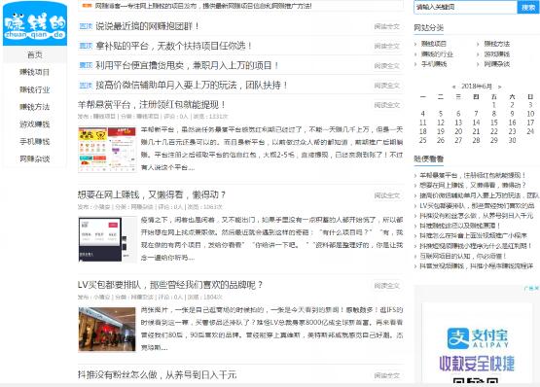Open the LV shopping mall photo thumbnail

pos(107,330)
